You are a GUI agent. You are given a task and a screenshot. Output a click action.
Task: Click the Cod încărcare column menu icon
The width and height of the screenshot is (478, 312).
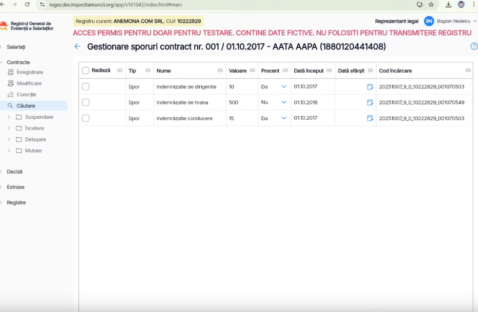click(x=468, y=71)
